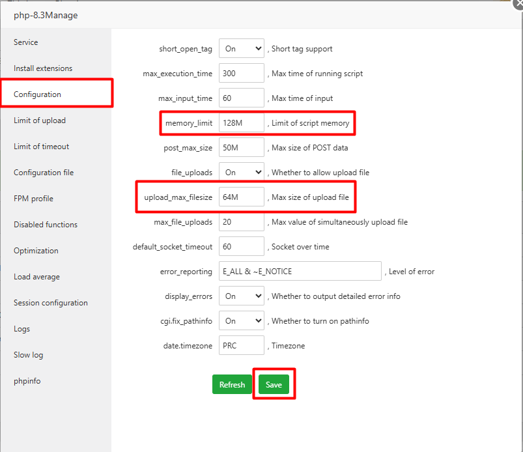
Task: Open the FPM profile page
Action: pos(33,198)
